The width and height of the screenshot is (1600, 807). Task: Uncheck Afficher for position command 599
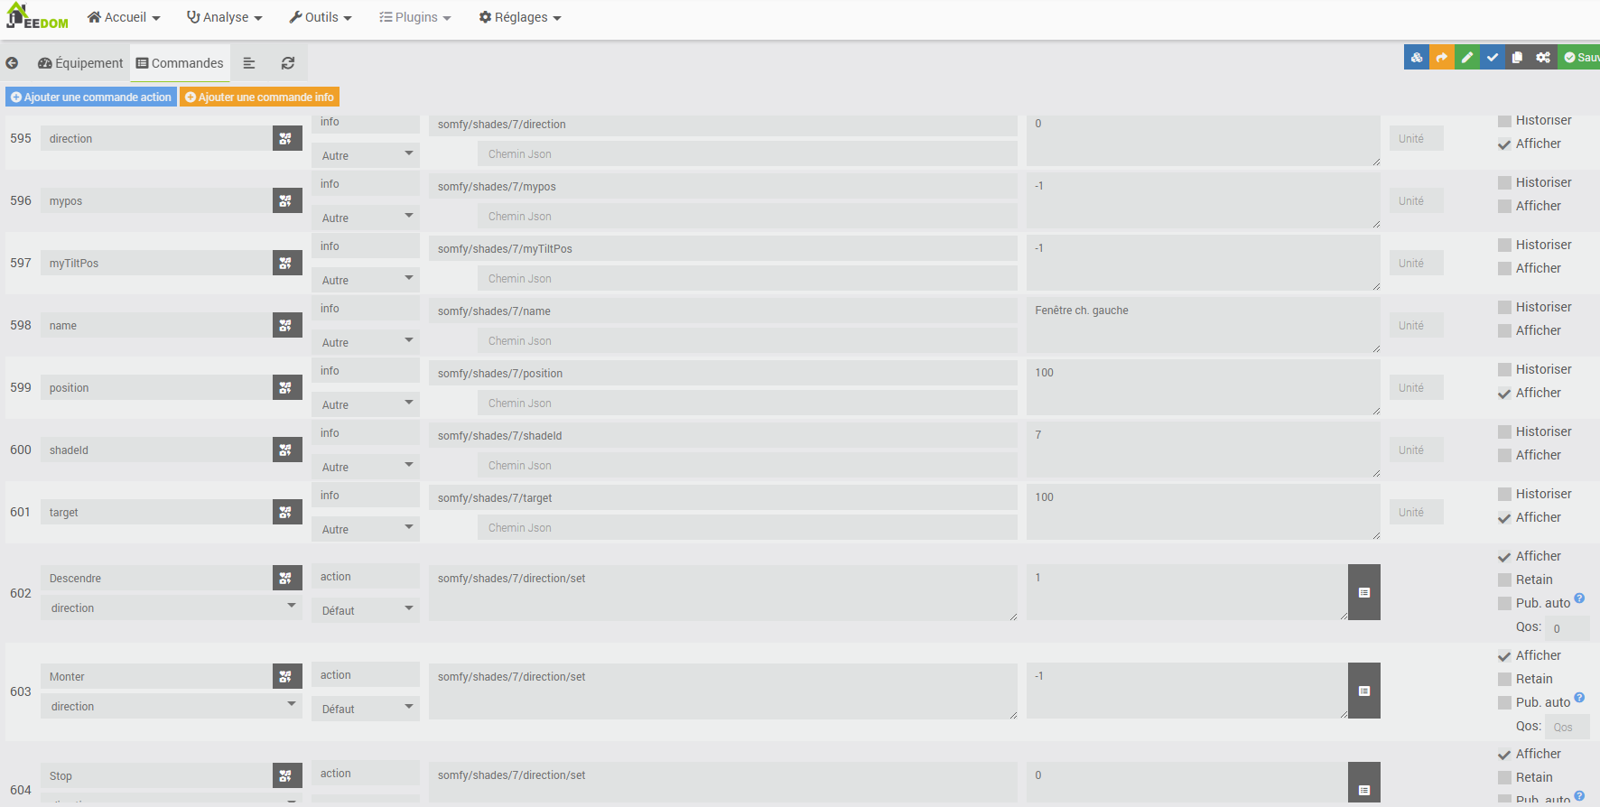click(x=1504, y=394)
